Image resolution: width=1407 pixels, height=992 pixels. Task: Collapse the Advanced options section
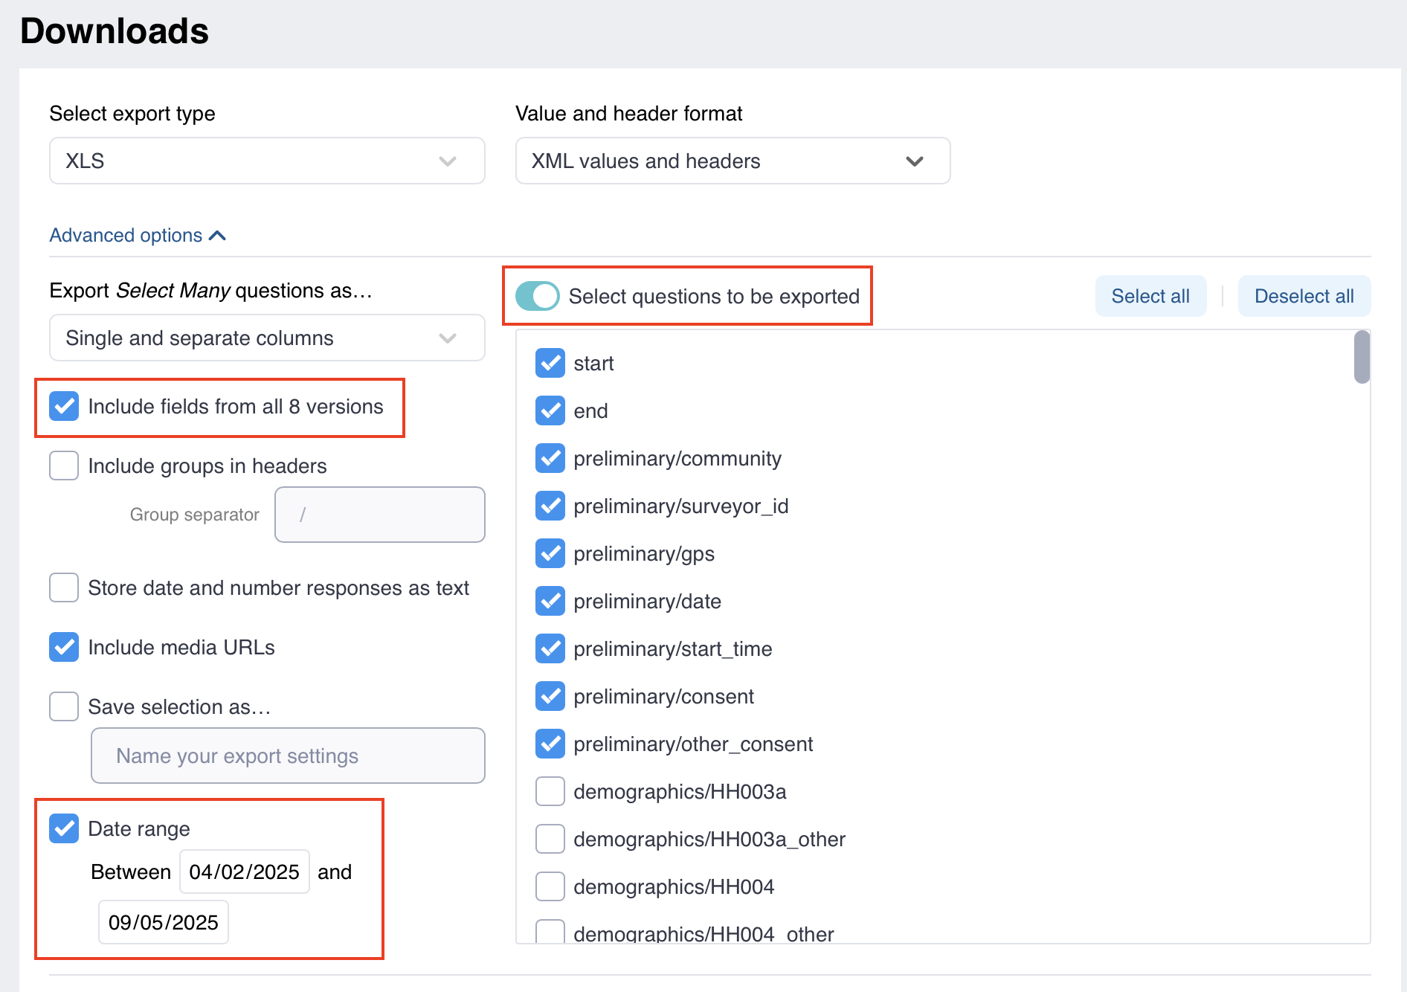(138, 235)
